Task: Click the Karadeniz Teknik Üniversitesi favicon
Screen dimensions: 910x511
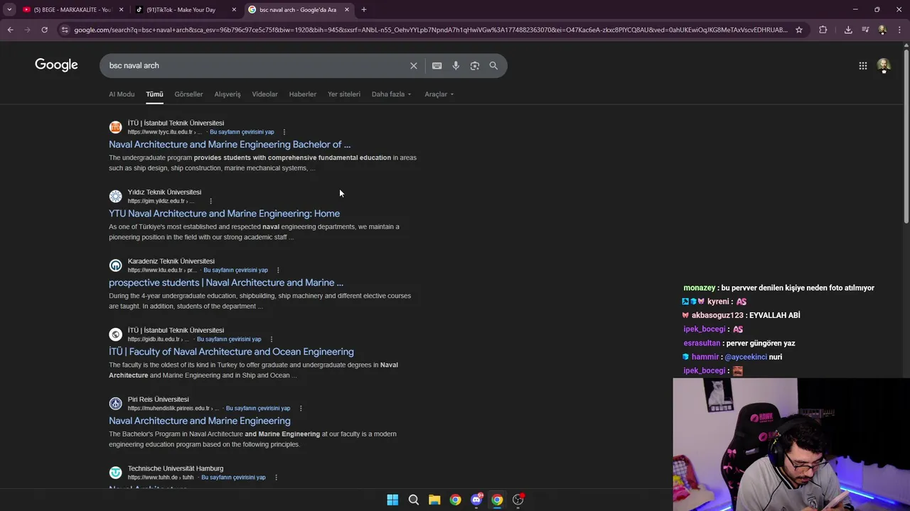Action: [x=115, y=265]
